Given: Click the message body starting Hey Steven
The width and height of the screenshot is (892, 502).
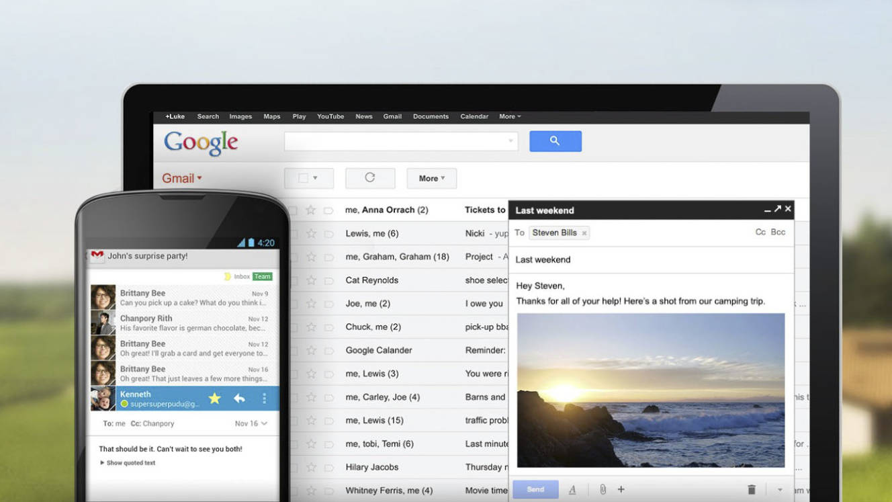Looking at the screenshot, I should click(x=640, y=294).
